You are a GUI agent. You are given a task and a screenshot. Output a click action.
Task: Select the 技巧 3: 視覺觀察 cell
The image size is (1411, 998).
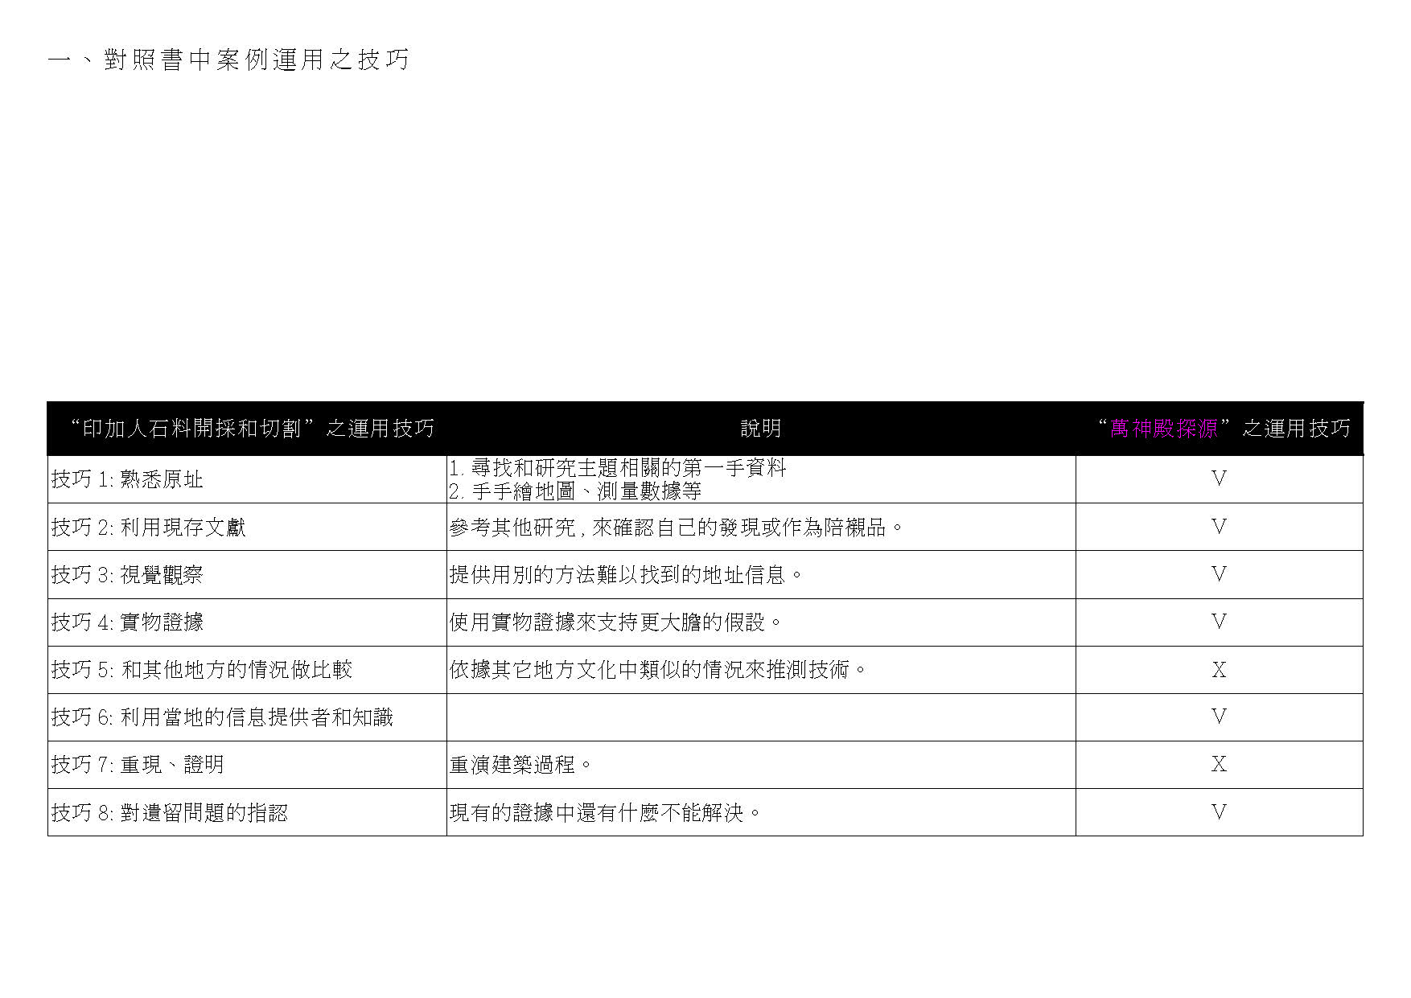pos(127,575)
